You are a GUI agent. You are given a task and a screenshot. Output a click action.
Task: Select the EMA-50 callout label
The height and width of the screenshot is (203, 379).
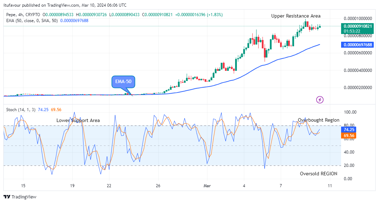click(x=123, y=82)
